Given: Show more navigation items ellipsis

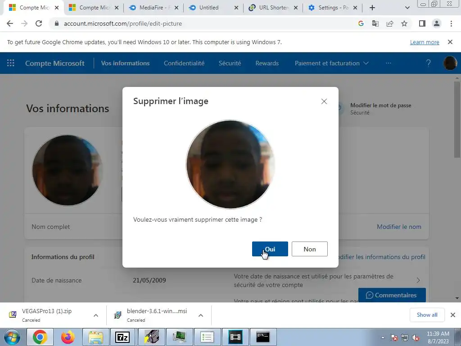Looking at the screenshot, I should [389, 63].
